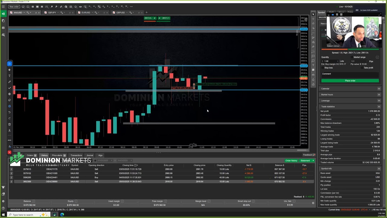
Task: Click the Statement button
Action: point(305,160)
